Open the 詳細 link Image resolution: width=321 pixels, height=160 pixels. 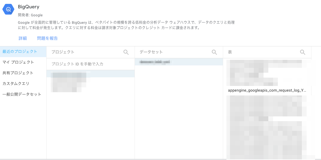pyautogui.click(x=23, y=38)
